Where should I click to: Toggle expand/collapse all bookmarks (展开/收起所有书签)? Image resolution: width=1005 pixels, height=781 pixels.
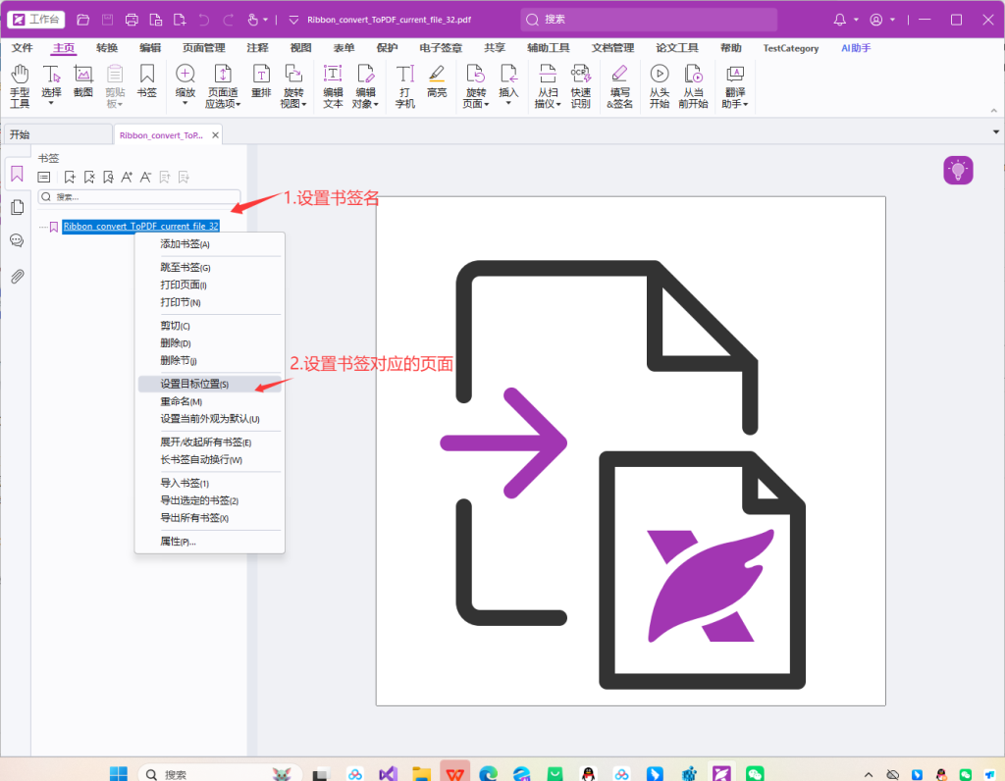click(205, 442)
